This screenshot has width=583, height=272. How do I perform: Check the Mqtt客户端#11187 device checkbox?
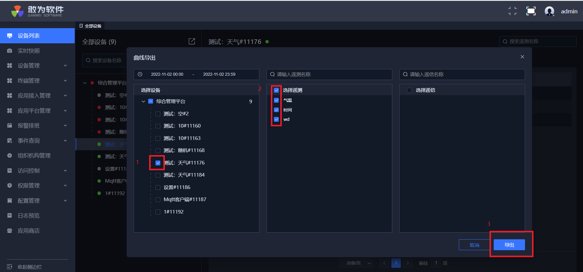[158, 200]
